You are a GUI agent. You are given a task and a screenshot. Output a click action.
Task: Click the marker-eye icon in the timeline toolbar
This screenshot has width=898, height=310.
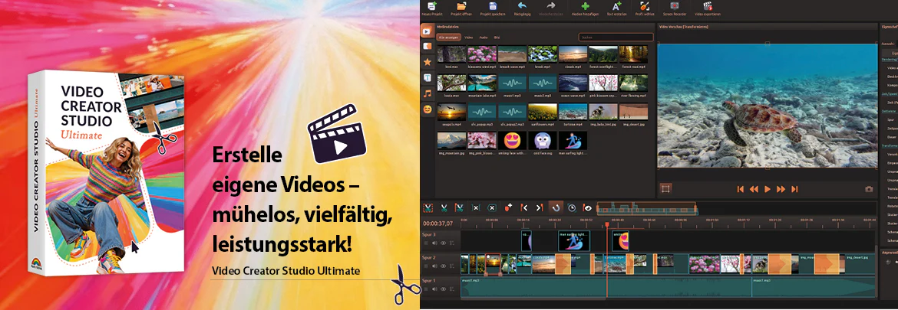[587, 207]
